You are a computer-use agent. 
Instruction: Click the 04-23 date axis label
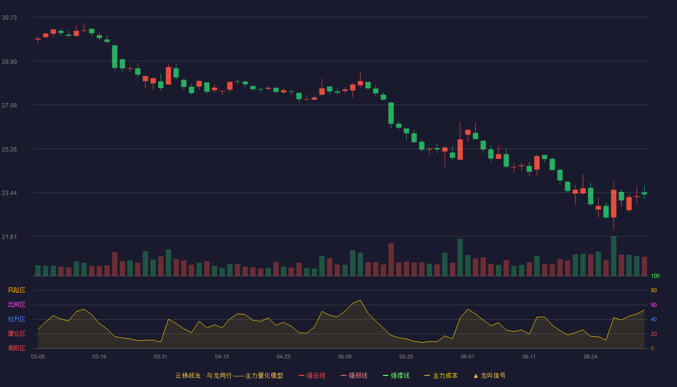coord(283,357)
